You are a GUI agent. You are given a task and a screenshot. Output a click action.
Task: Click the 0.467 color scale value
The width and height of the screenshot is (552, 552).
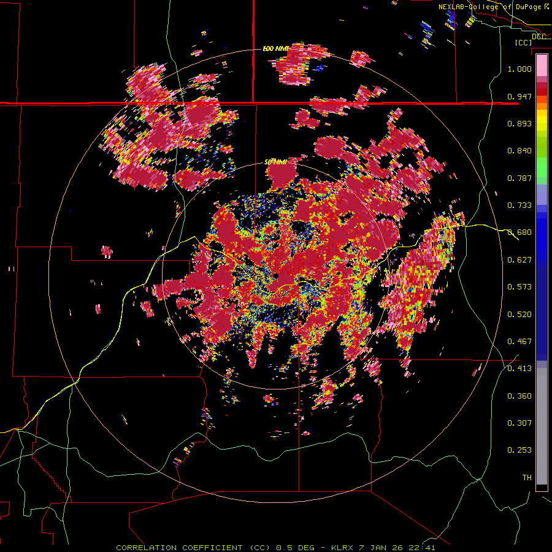[x=519, y=342]
